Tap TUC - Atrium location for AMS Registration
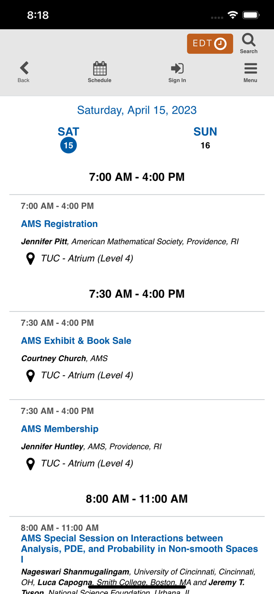Image resolution: width=274 pixels, height=594 pixels. [x=87, y=259]
